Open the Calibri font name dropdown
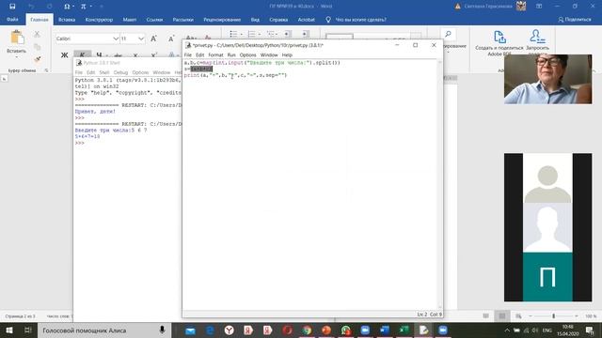 pyautogui.click(x=116, y=38)
